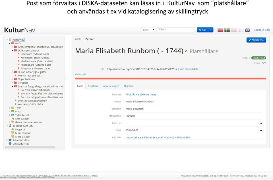Click the Nytt dataset icon
This screenshot has height=180, width=273.
tap(13, 119)
